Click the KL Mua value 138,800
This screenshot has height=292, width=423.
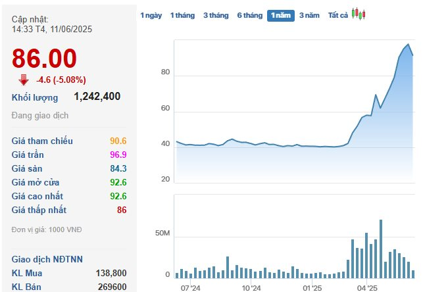pos(111,272)
